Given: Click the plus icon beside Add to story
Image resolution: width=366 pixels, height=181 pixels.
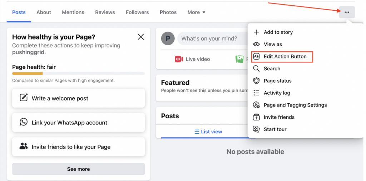Looking at the screenshot, I should [256, 32].
